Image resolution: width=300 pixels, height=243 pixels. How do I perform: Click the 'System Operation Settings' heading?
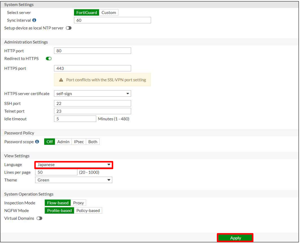tap(29, 194)
